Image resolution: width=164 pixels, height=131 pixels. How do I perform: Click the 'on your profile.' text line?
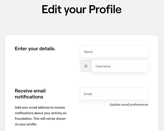click(x=26, y=124)
